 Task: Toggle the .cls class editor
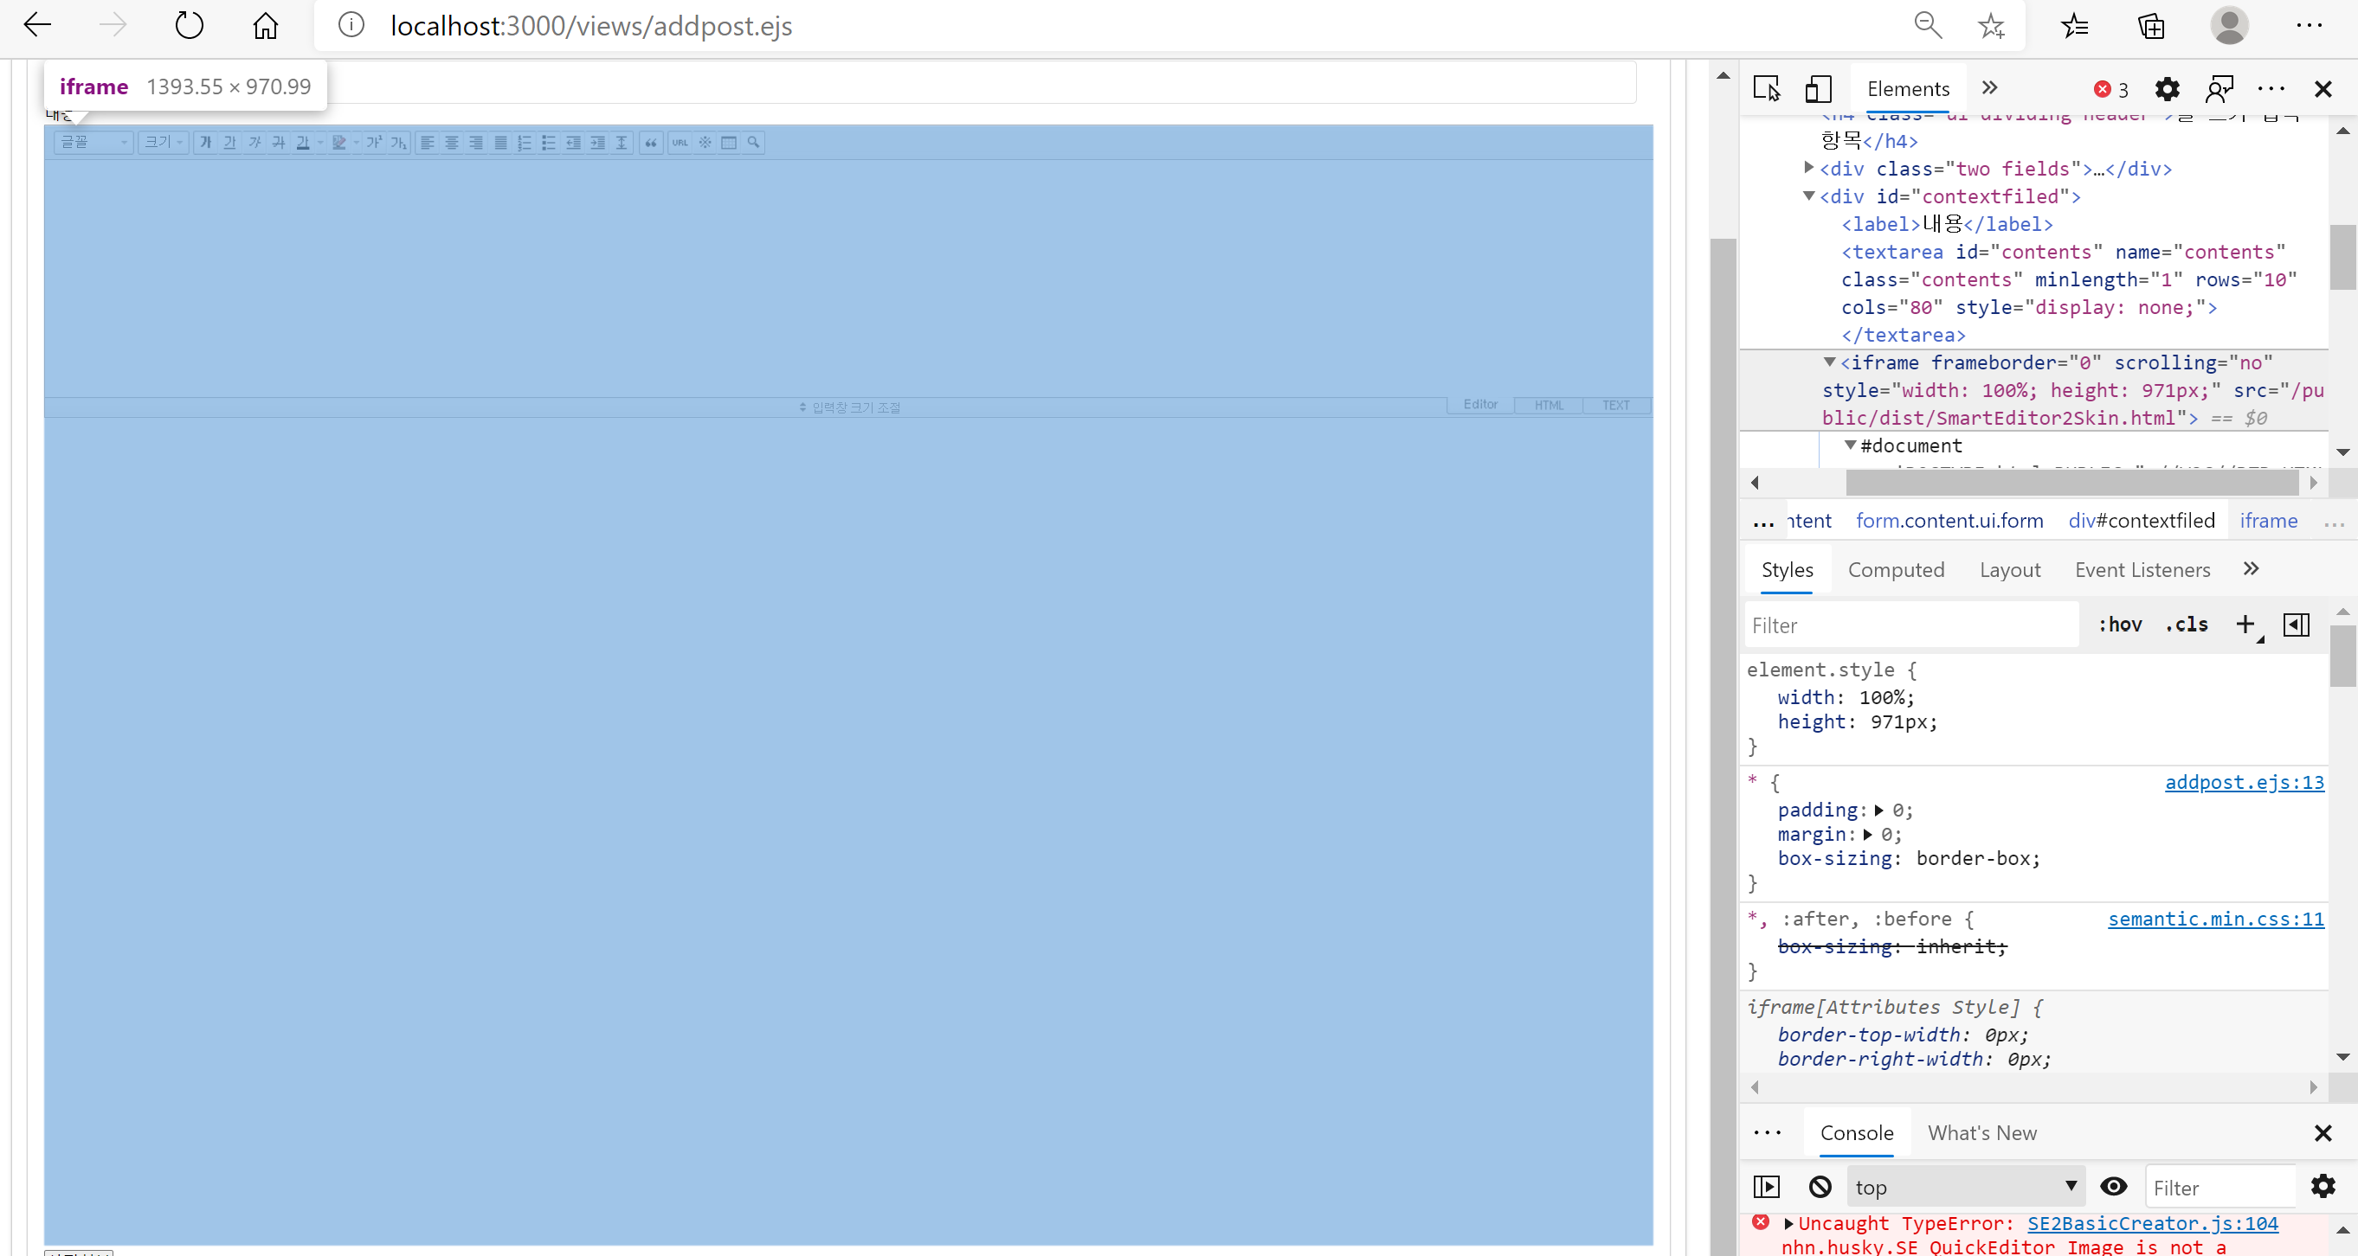pos(2187,625)
